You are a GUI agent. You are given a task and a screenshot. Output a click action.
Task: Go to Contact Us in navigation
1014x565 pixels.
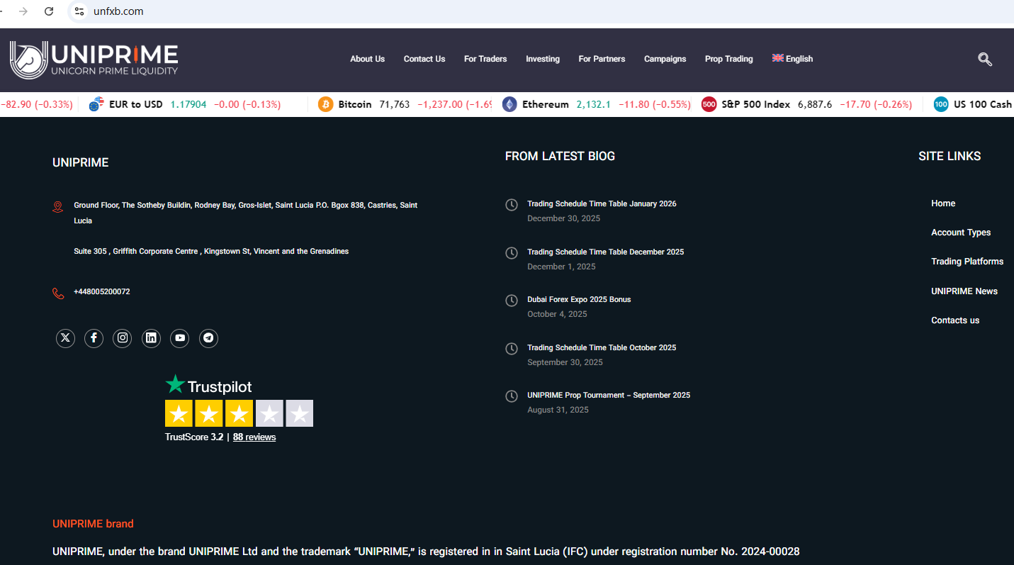click(424, 59)
